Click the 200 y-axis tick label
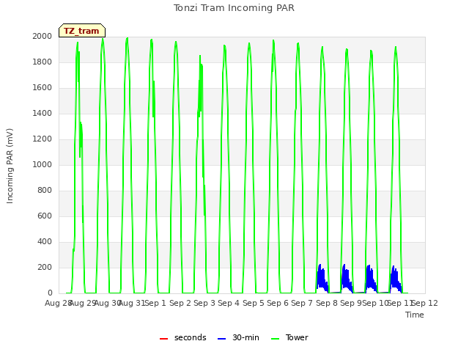 tap(45, 267)
